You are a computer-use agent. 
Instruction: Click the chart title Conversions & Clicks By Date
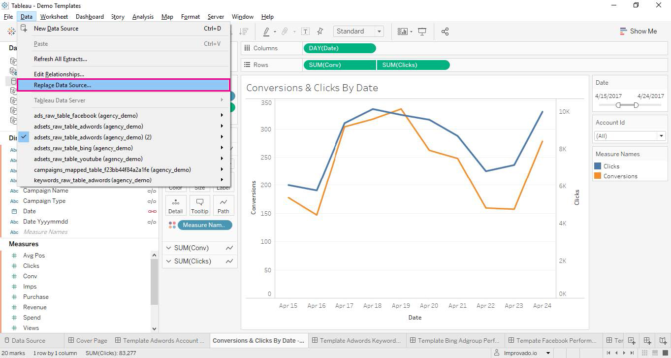point(312,88)
